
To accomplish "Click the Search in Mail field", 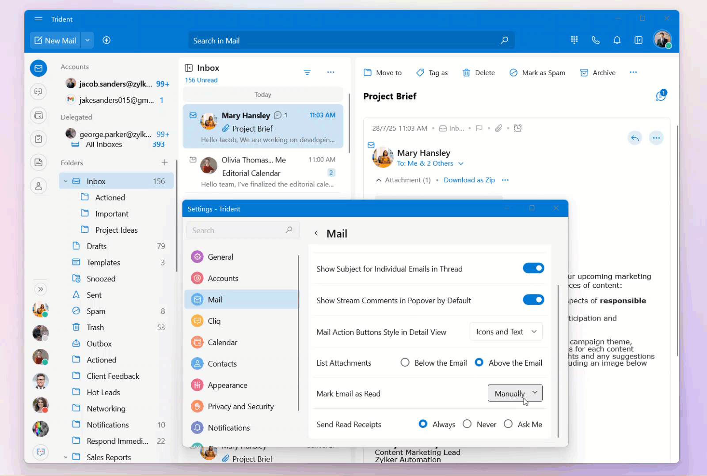I will pyautogui.click(x=351, y=40).
